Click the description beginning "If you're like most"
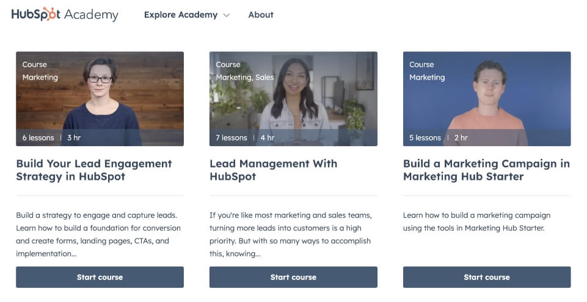Image resolution: width=587 pixels, height=302 pixels. coord(291,234)
